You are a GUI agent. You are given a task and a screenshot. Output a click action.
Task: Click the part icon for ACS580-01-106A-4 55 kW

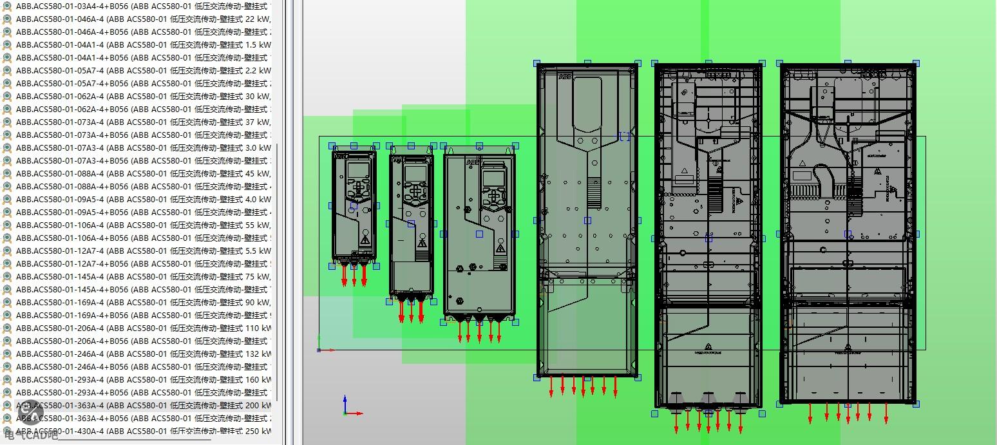[x=7, y=225]
